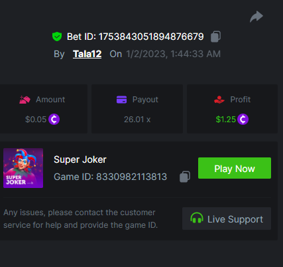Image resolution: width=283 pixels, height=267 pixels.
Task: Open Live Support chat
Action: [x=227, y=219]
